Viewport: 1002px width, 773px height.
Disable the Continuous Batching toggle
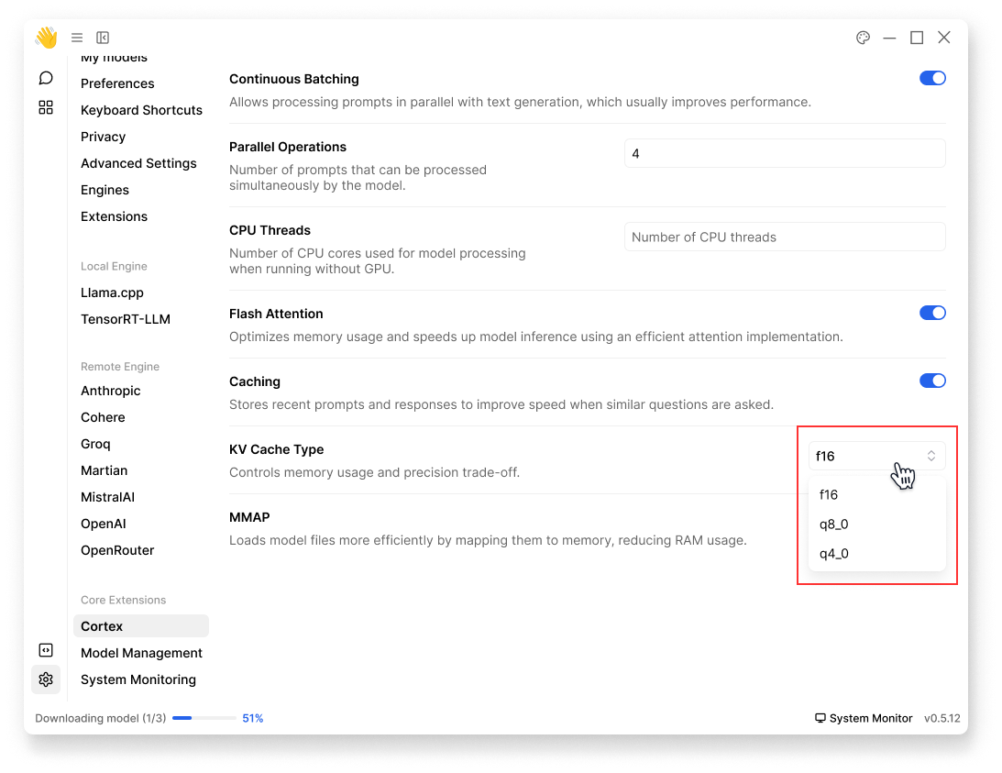click(x=932, y=79)
